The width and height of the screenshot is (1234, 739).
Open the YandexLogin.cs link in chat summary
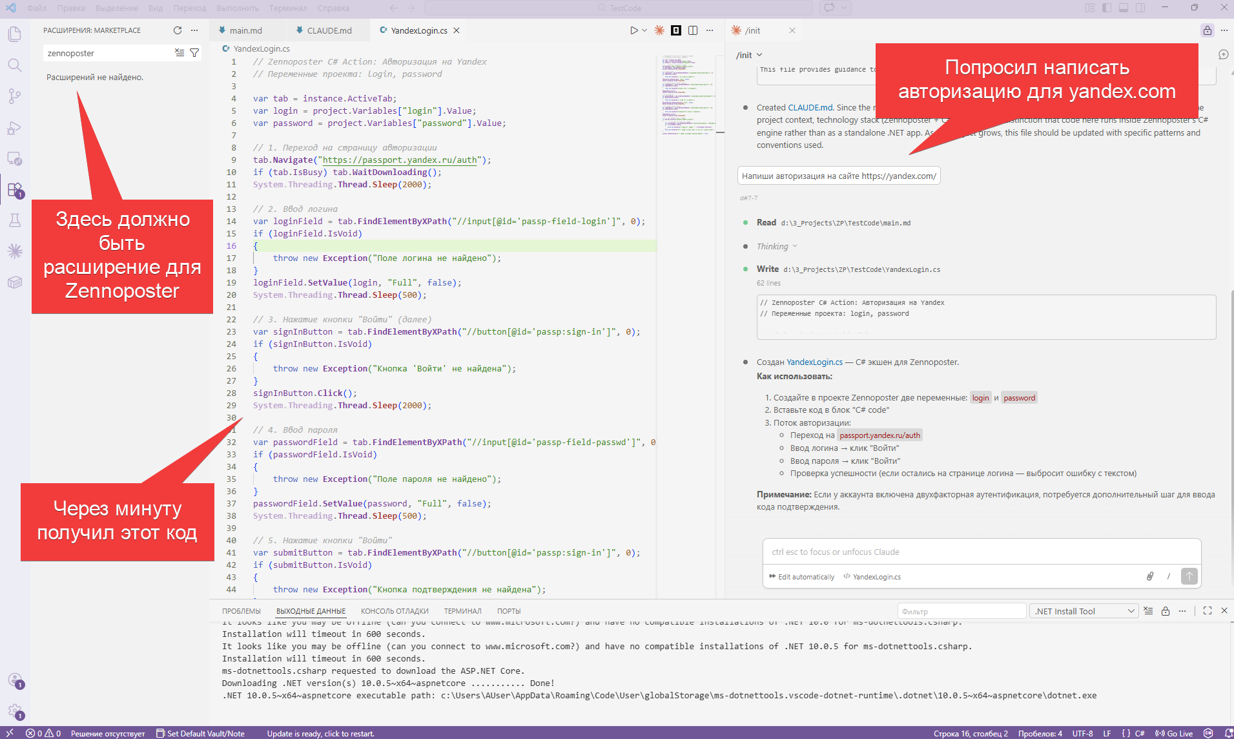(x=814, y=362)
